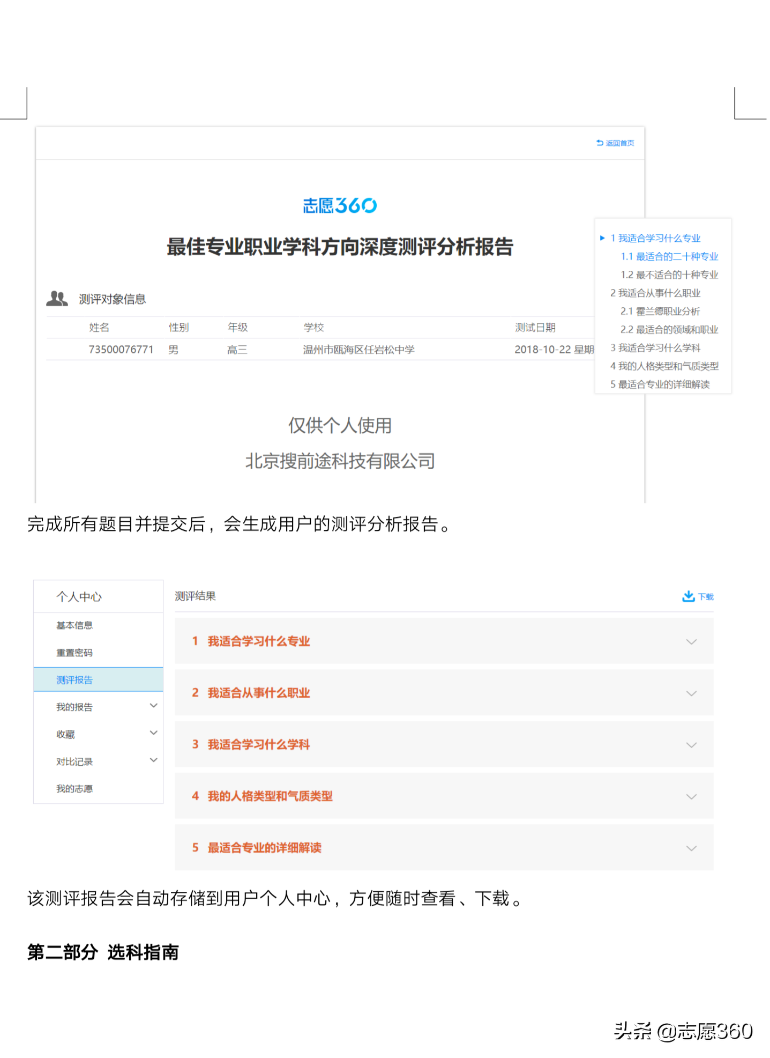Click name cell 73500076771
The height and width of the screenshot is (1058, 770).
click(x=122, y=351)
